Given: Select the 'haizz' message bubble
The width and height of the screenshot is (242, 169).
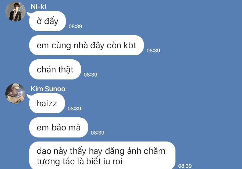Looking at the screenshot, I should (x=47, y=103).
